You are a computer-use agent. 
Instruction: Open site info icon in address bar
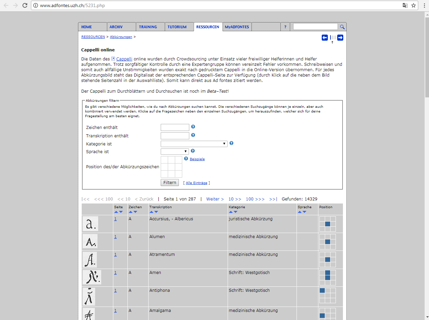click(x=36, y=5)
